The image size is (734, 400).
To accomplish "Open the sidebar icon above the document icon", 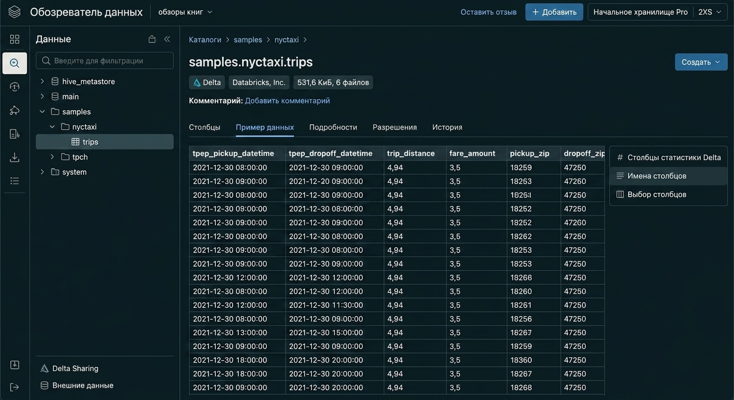I will click(x=15, y=110).
